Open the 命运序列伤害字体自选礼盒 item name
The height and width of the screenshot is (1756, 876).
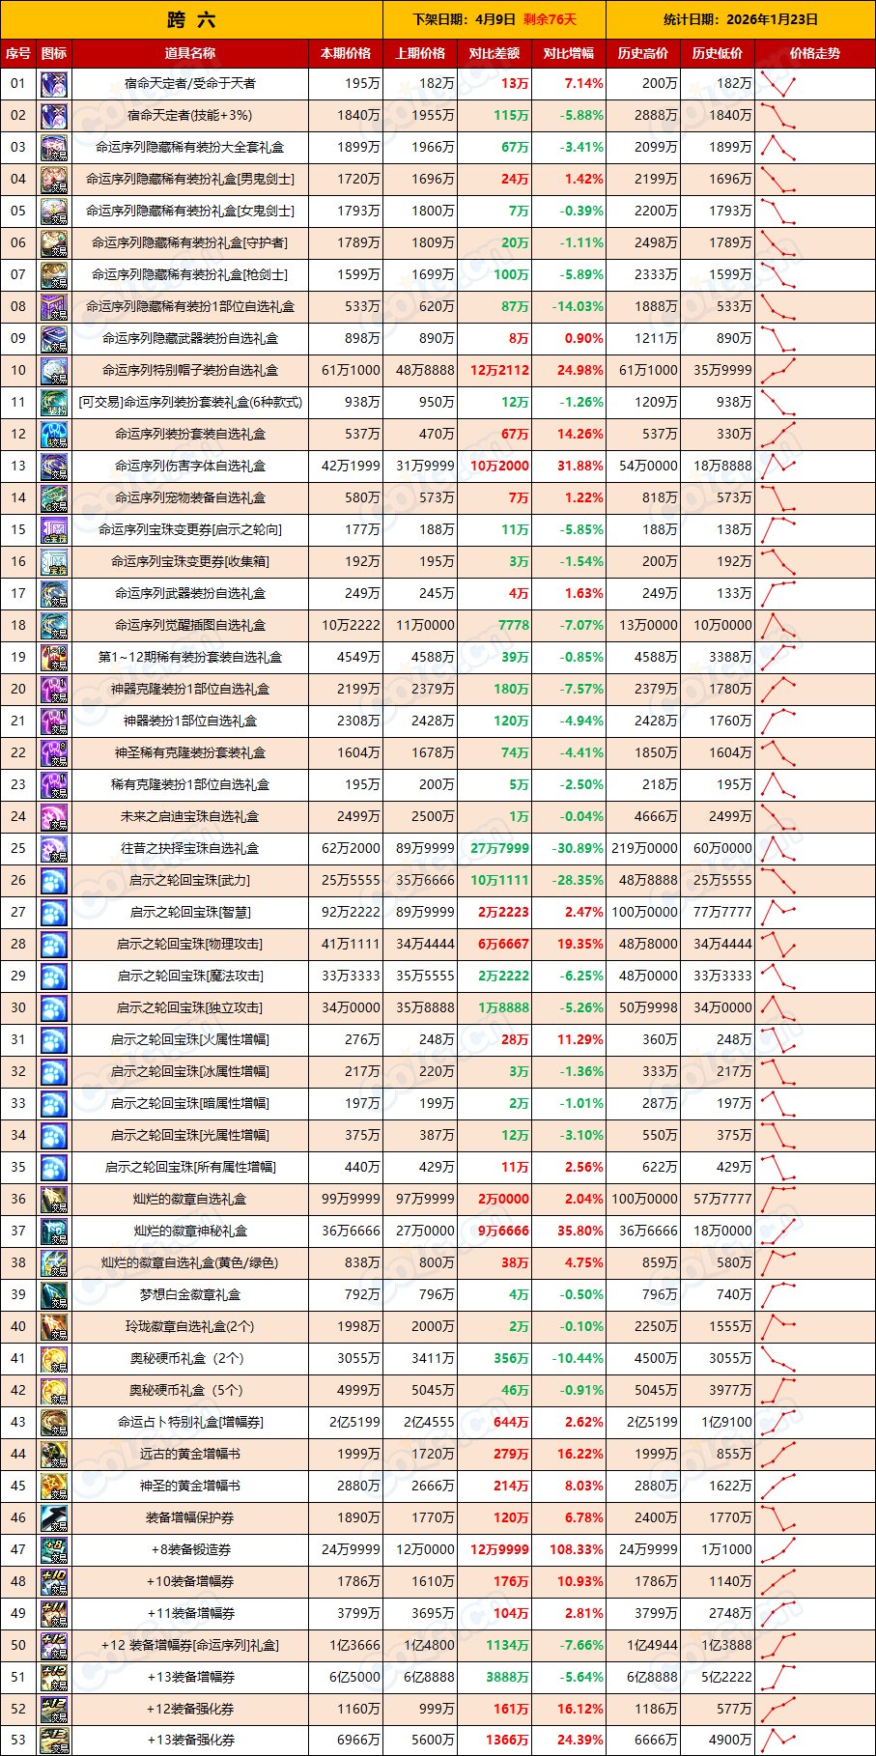190,467
